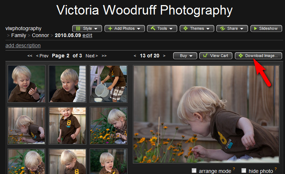Viewport: 285px width, 174px height.
Task: Click the green play Slideshow icon
Action: [x=255, y=29]
